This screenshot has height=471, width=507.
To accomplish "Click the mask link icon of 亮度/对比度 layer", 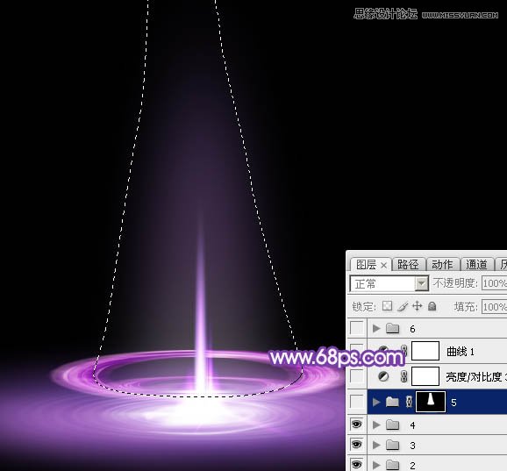I will 403,376.
